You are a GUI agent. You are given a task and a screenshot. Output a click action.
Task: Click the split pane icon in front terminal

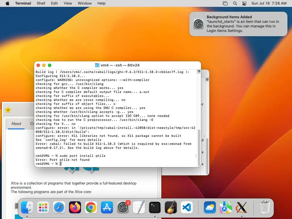[x=199, y=72]
